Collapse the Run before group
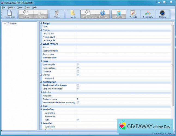 41,109
